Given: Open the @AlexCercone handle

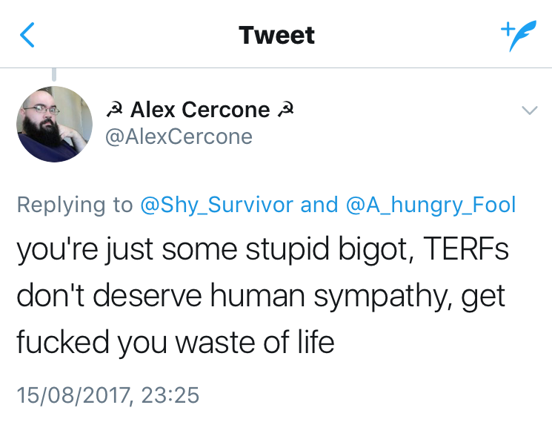Looking at the screenshot, I should pos(180,136).
